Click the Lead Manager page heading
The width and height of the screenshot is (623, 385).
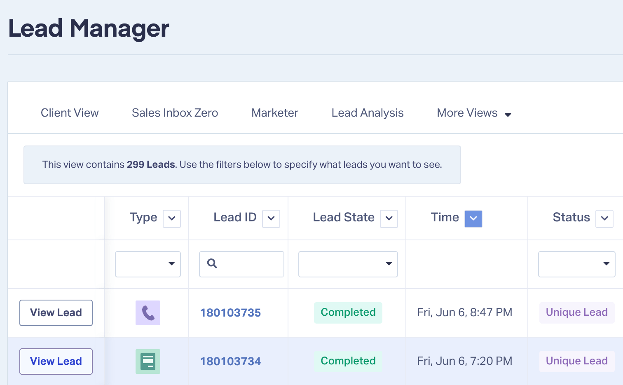pyautogui.click(x=89, y=29)
